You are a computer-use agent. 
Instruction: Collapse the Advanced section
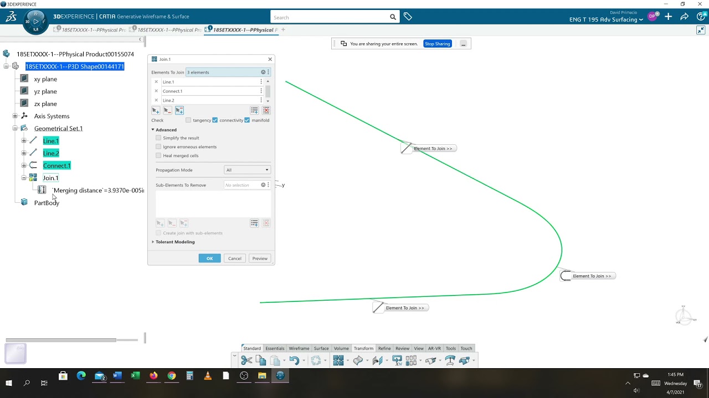coord(153,130)
